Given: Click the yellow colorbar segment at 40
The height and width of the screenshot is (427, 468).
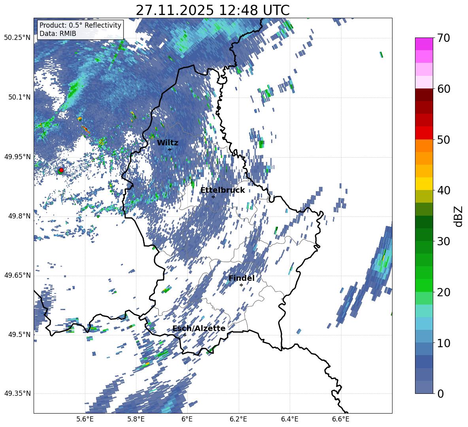Looking at the screenshot, I should 424,184.
